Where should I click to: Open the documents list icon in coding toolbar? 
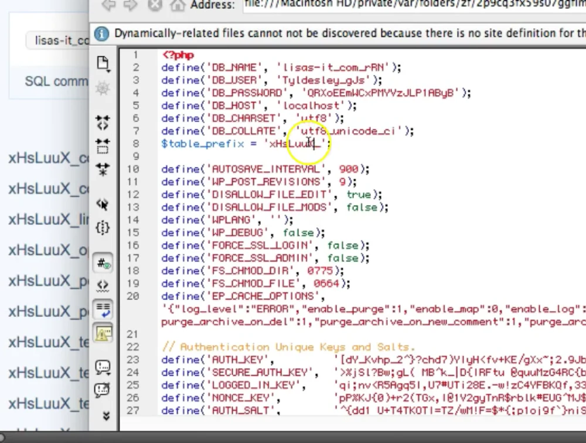[103, 63]
